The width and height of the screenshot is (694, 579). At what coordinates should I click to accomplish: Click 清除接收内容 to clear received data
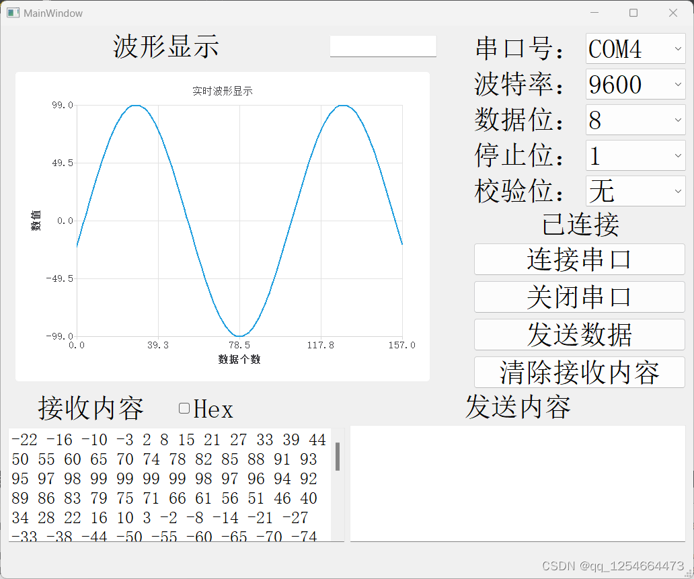point(579,372)
